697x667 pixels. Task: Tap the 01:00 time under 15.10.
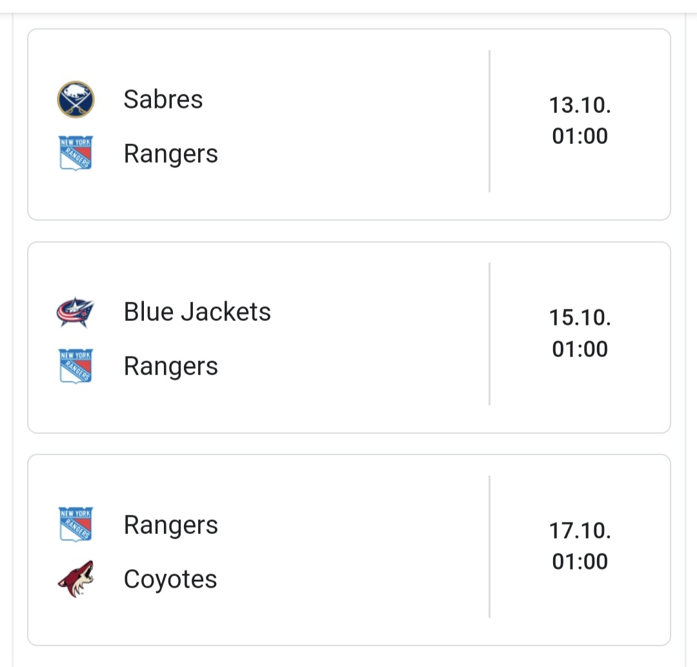pos(580,349)
